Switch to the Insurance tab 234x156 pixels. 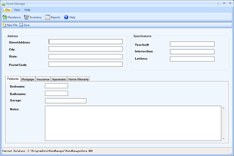[x=43, y=79]
